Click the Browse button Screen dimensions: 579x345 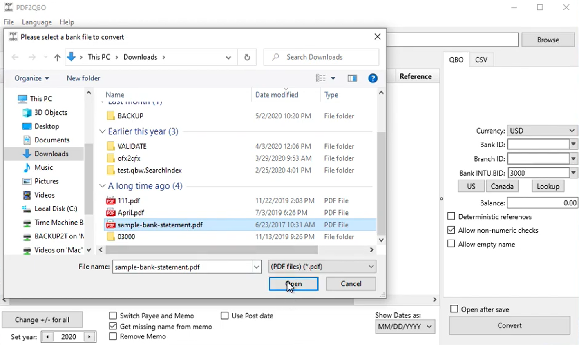[x=548, y=40]
